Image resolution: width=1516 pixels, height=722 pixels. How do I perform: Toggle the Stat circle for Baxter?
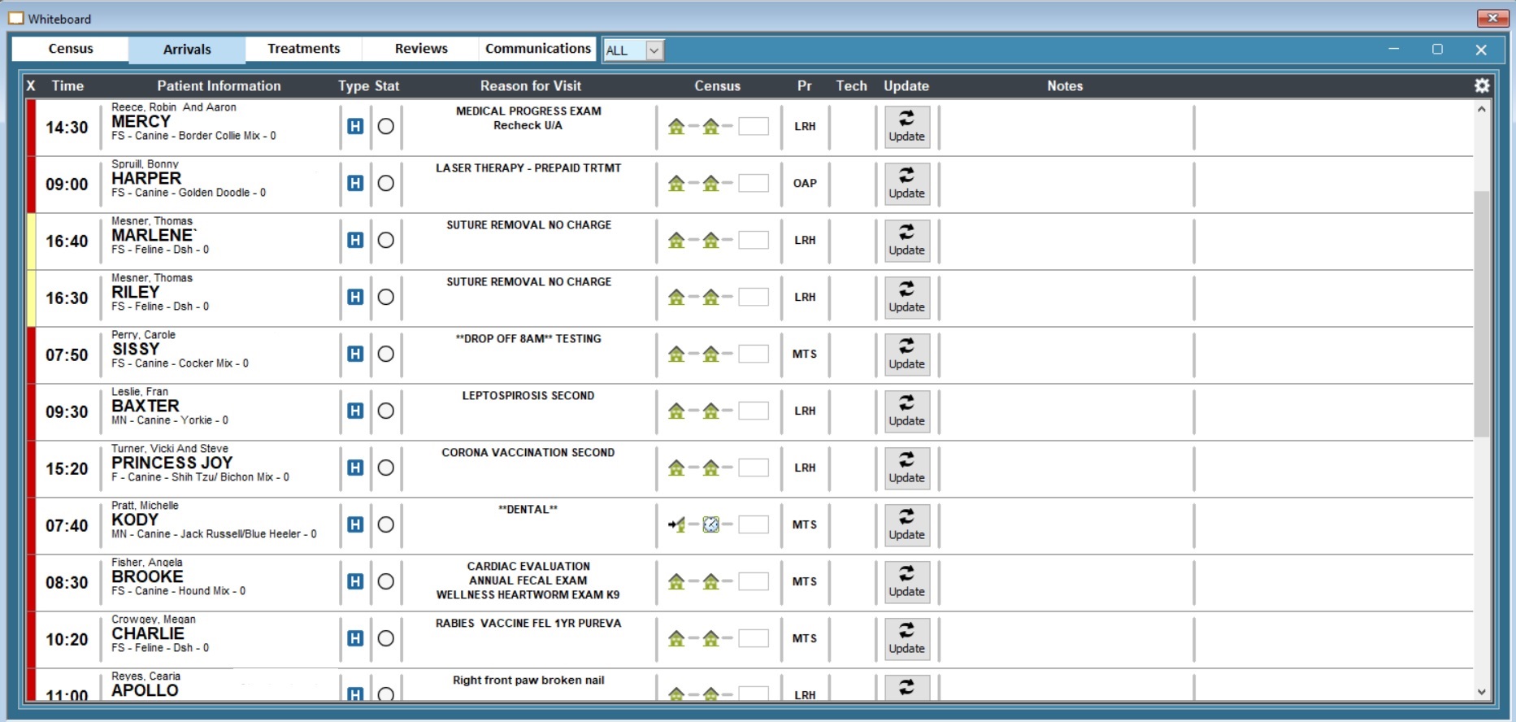pyautogui.click(x=386, y=411)
